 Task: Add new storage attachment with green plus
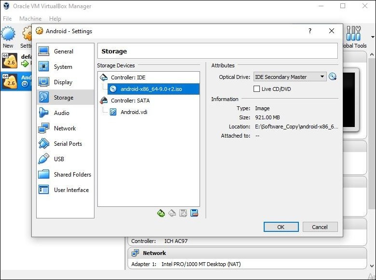tap(161, 213)
